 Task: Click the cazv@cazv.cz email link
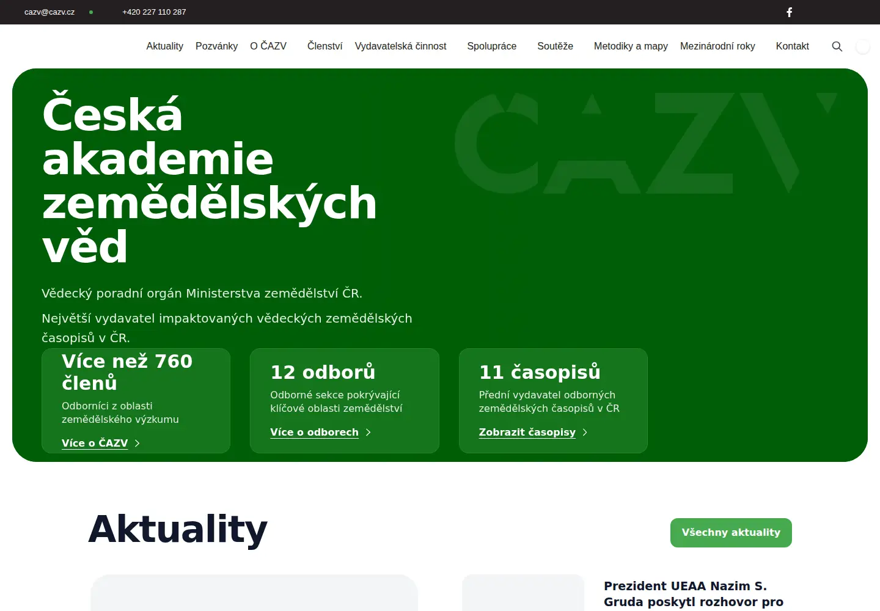click(50, 12)
